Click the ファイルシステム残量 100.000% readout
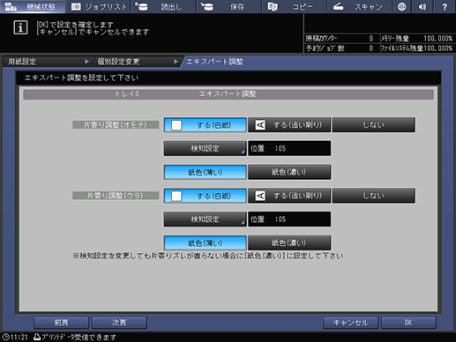Viewport: 456px width, 342px height. [x=416, y=48]
